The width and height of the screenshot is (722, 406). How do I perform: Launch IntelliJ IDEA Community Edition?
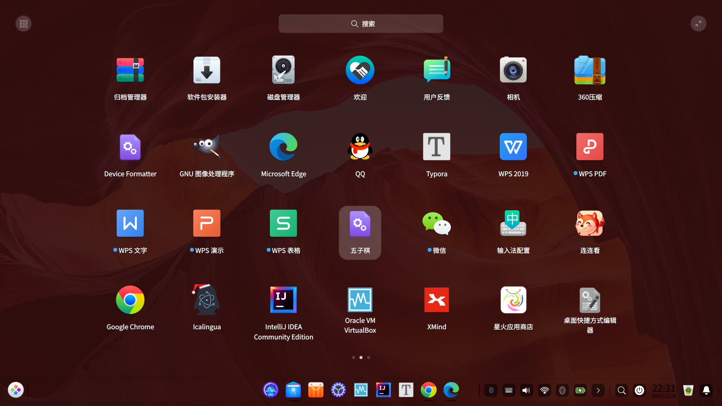[x=283, y=300]
